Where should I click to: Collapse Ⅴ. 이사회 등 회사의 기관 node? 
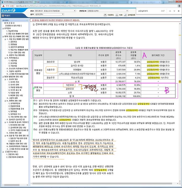click(5, 122)
